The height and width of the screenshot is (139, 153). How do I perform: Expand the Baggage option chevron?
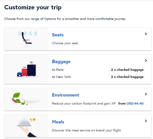click(146, 61)
